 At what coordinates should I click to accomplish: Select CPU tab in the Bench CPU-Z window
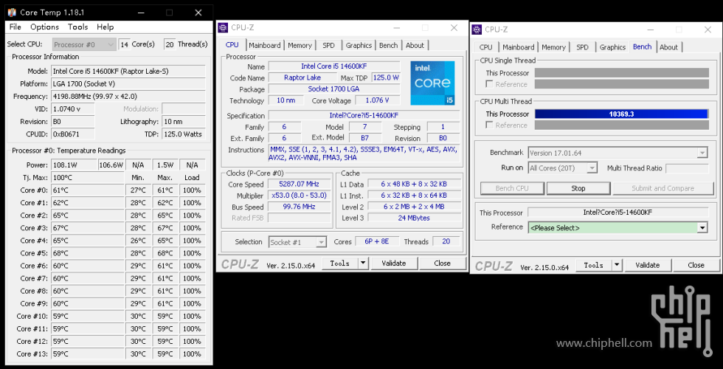tap(486, 47)
